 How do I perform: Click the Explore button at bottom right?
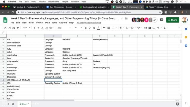point(178,104)
